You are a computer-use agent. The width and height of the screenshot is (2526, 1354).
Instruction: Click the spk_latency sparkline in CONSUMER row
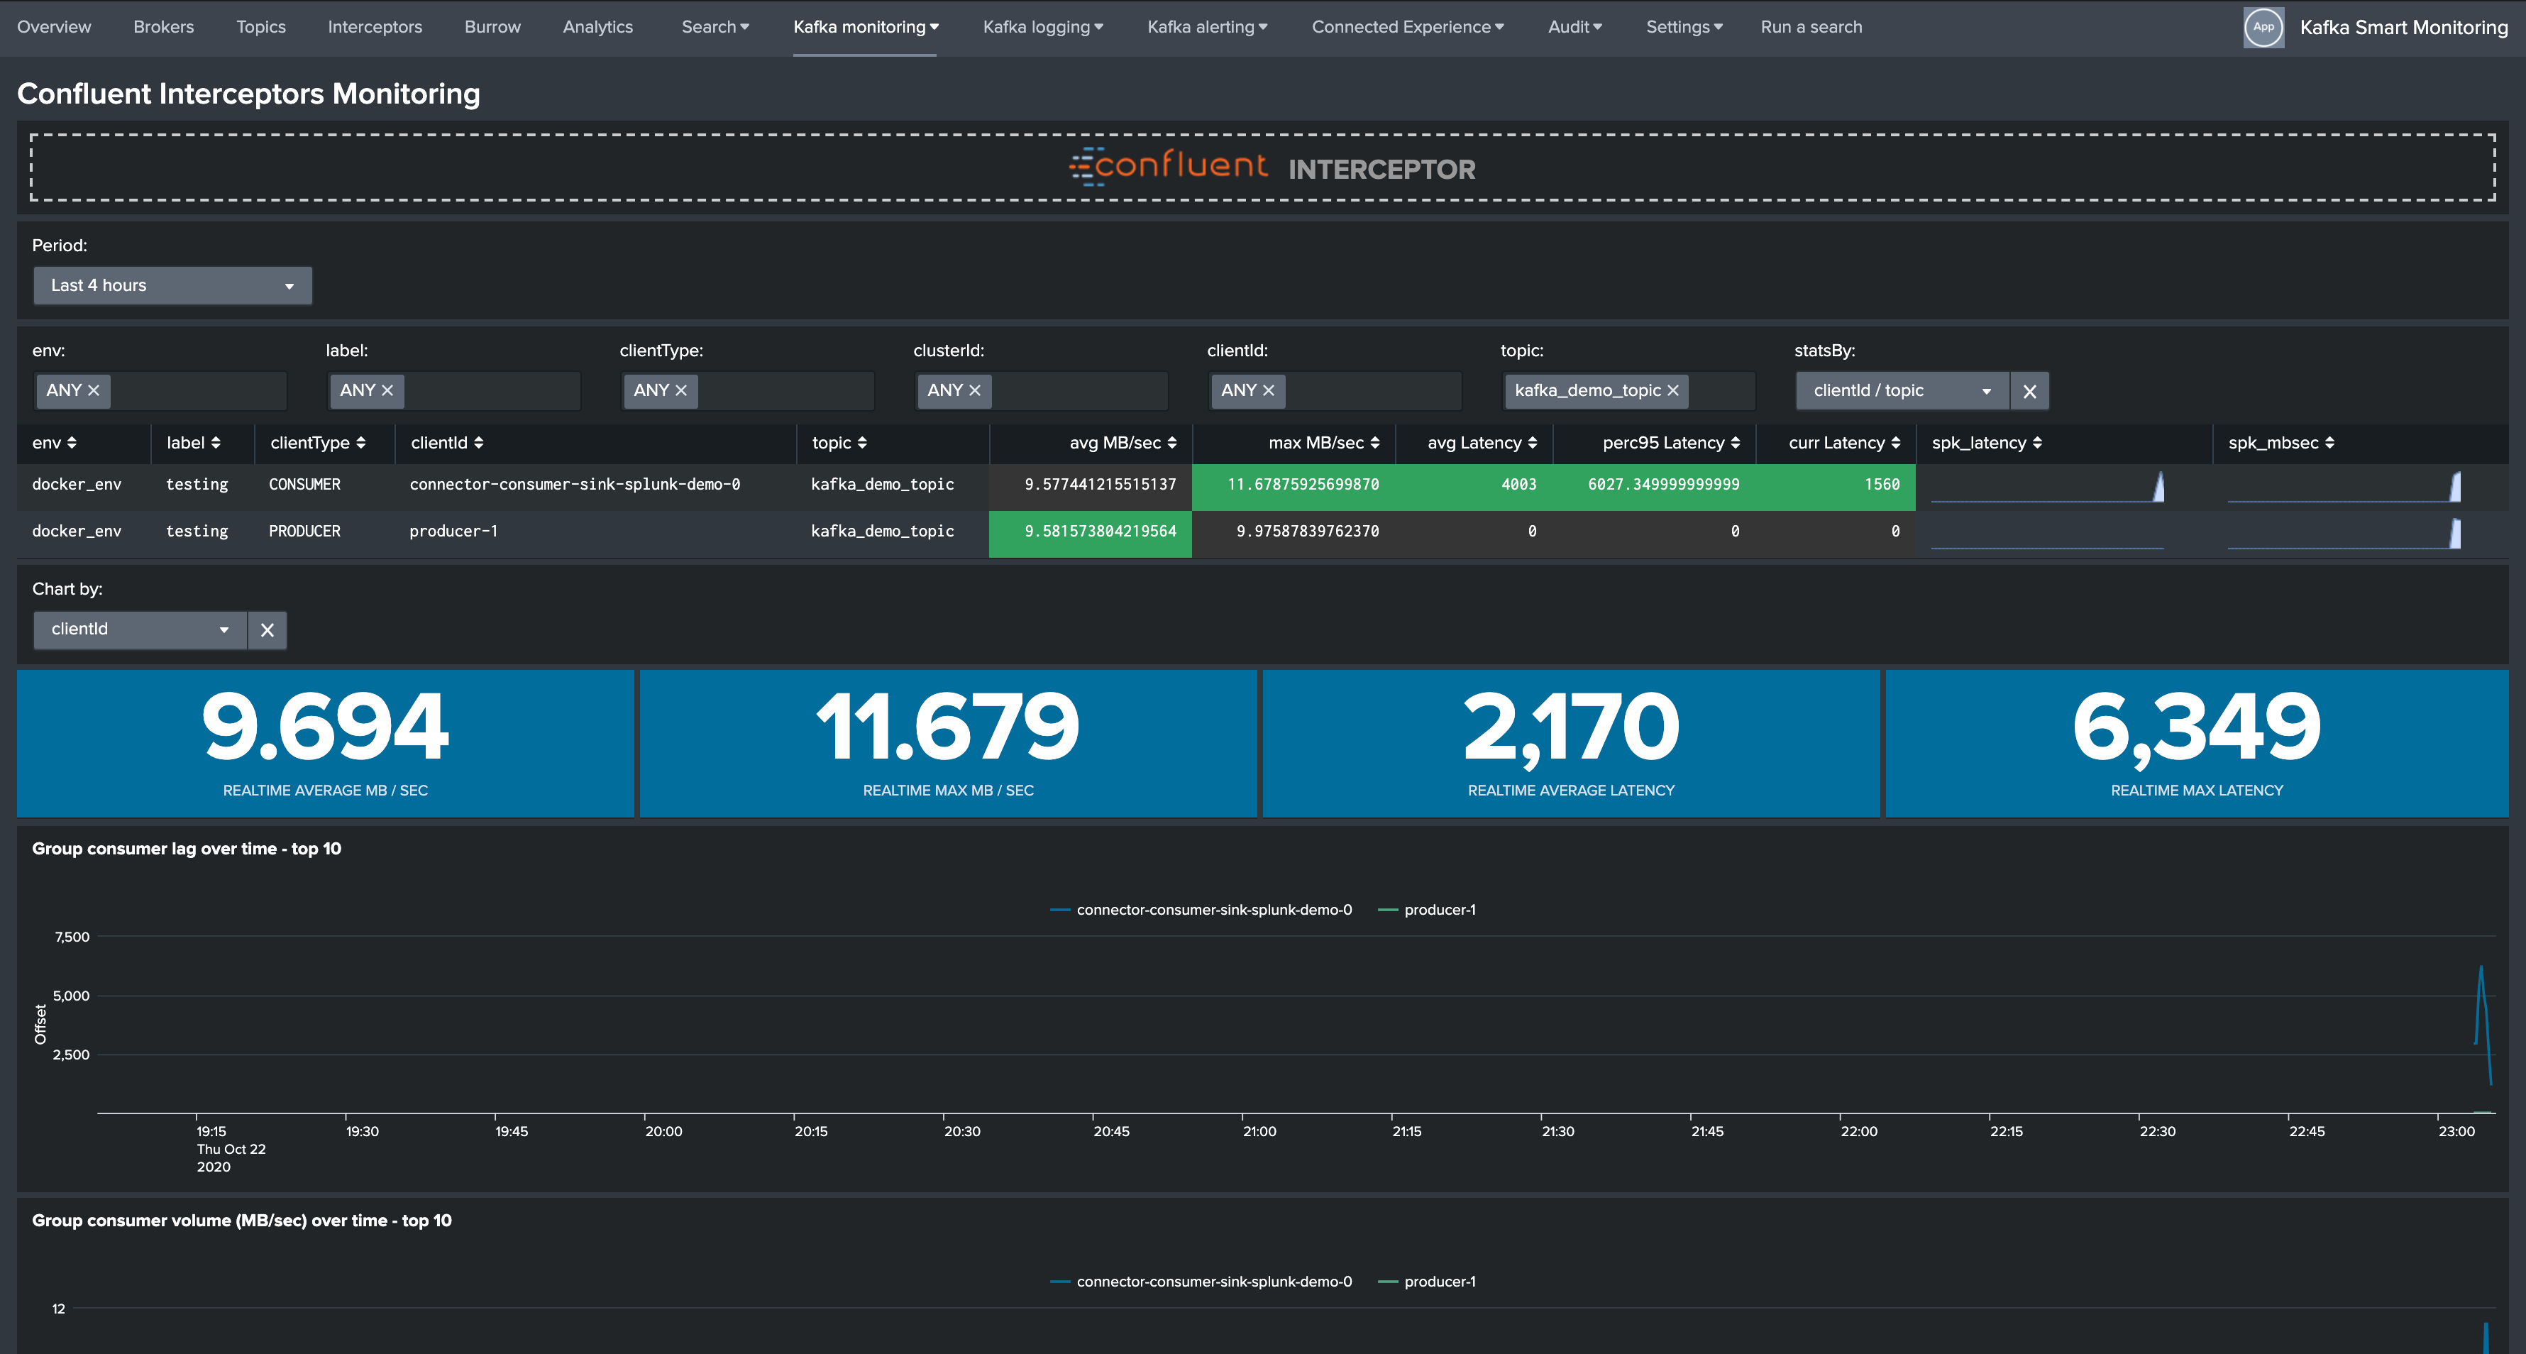(x=2048, y=486)
